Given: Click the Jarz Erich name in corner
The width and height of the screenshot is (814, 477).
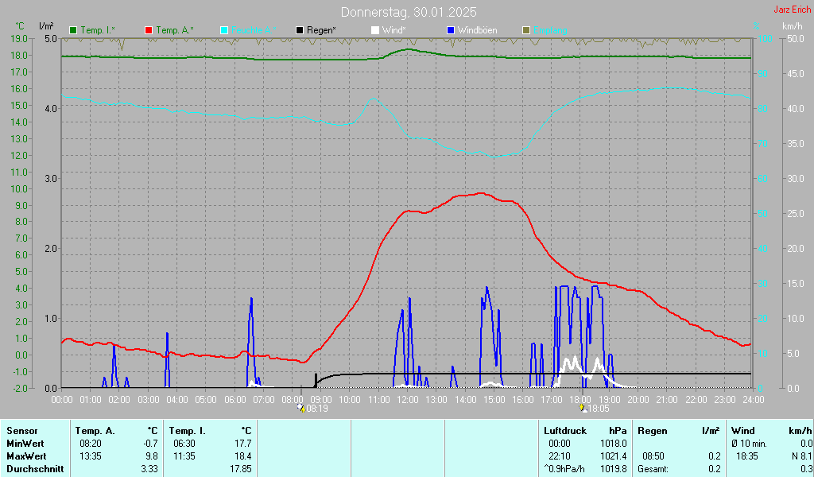Looking at the screenshot, I should (793, 10).
